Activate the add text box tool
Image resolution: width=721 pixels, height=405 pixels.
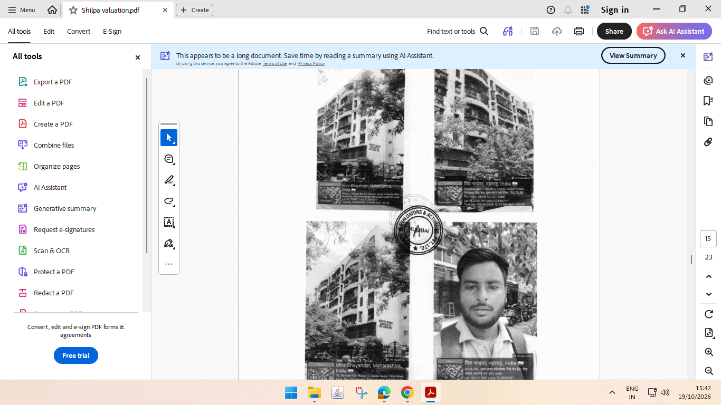coord(169,222)
